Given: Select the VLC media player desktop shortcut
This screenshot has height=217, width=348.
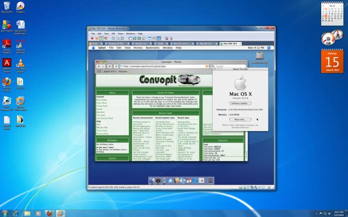Looking at the screenshot, I should 20,65.
